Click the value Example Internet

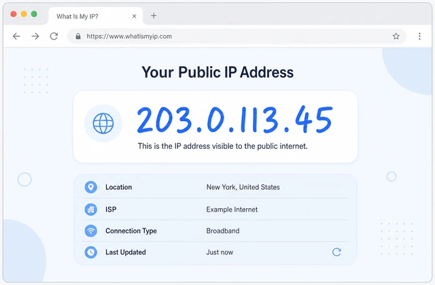coord(232,209)
